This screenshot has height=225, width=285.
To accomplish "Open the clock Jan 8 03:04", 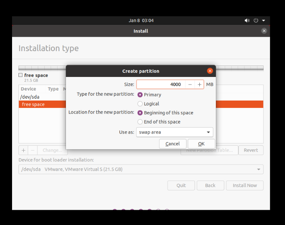I will pos(141,21).
